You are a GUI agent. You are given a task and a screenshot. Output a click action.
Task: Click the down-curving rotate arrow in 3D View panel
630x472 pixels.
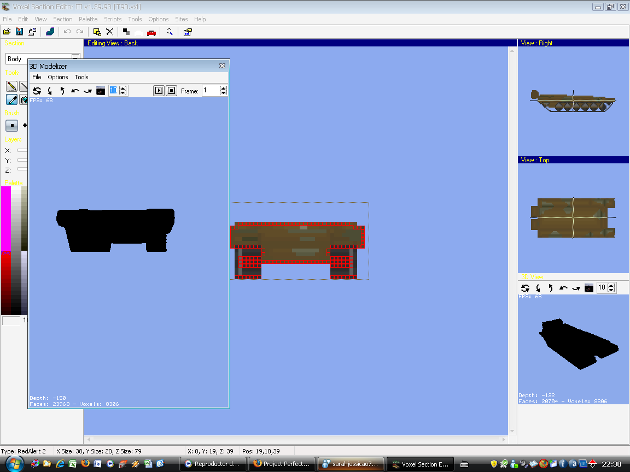tap(538, 288)
